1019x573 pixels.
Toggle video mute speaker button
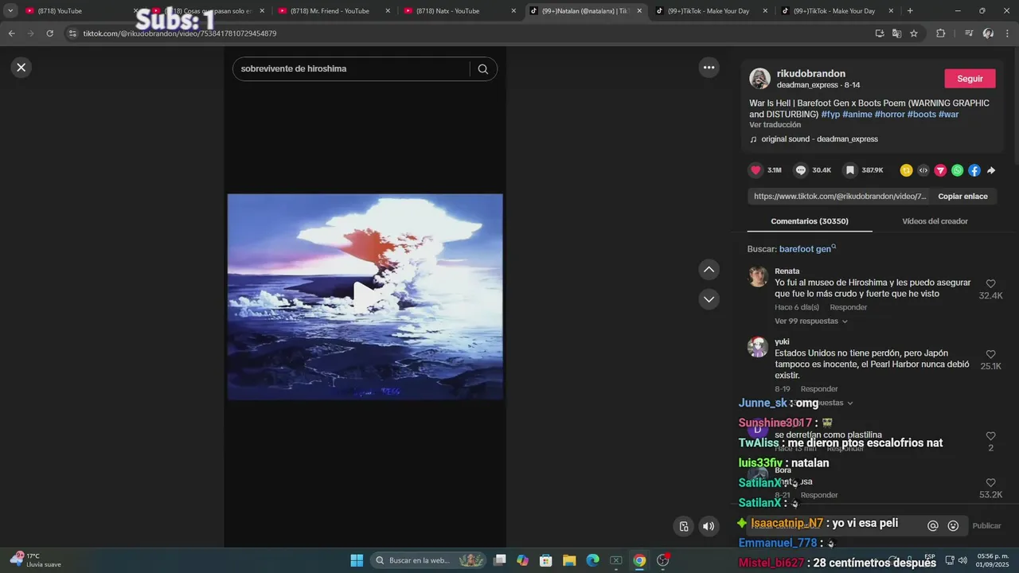[709, 526]
